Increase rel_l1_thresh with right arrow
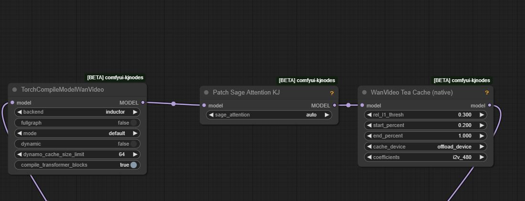Screen dimensions: 525x201 click(482, 115)
